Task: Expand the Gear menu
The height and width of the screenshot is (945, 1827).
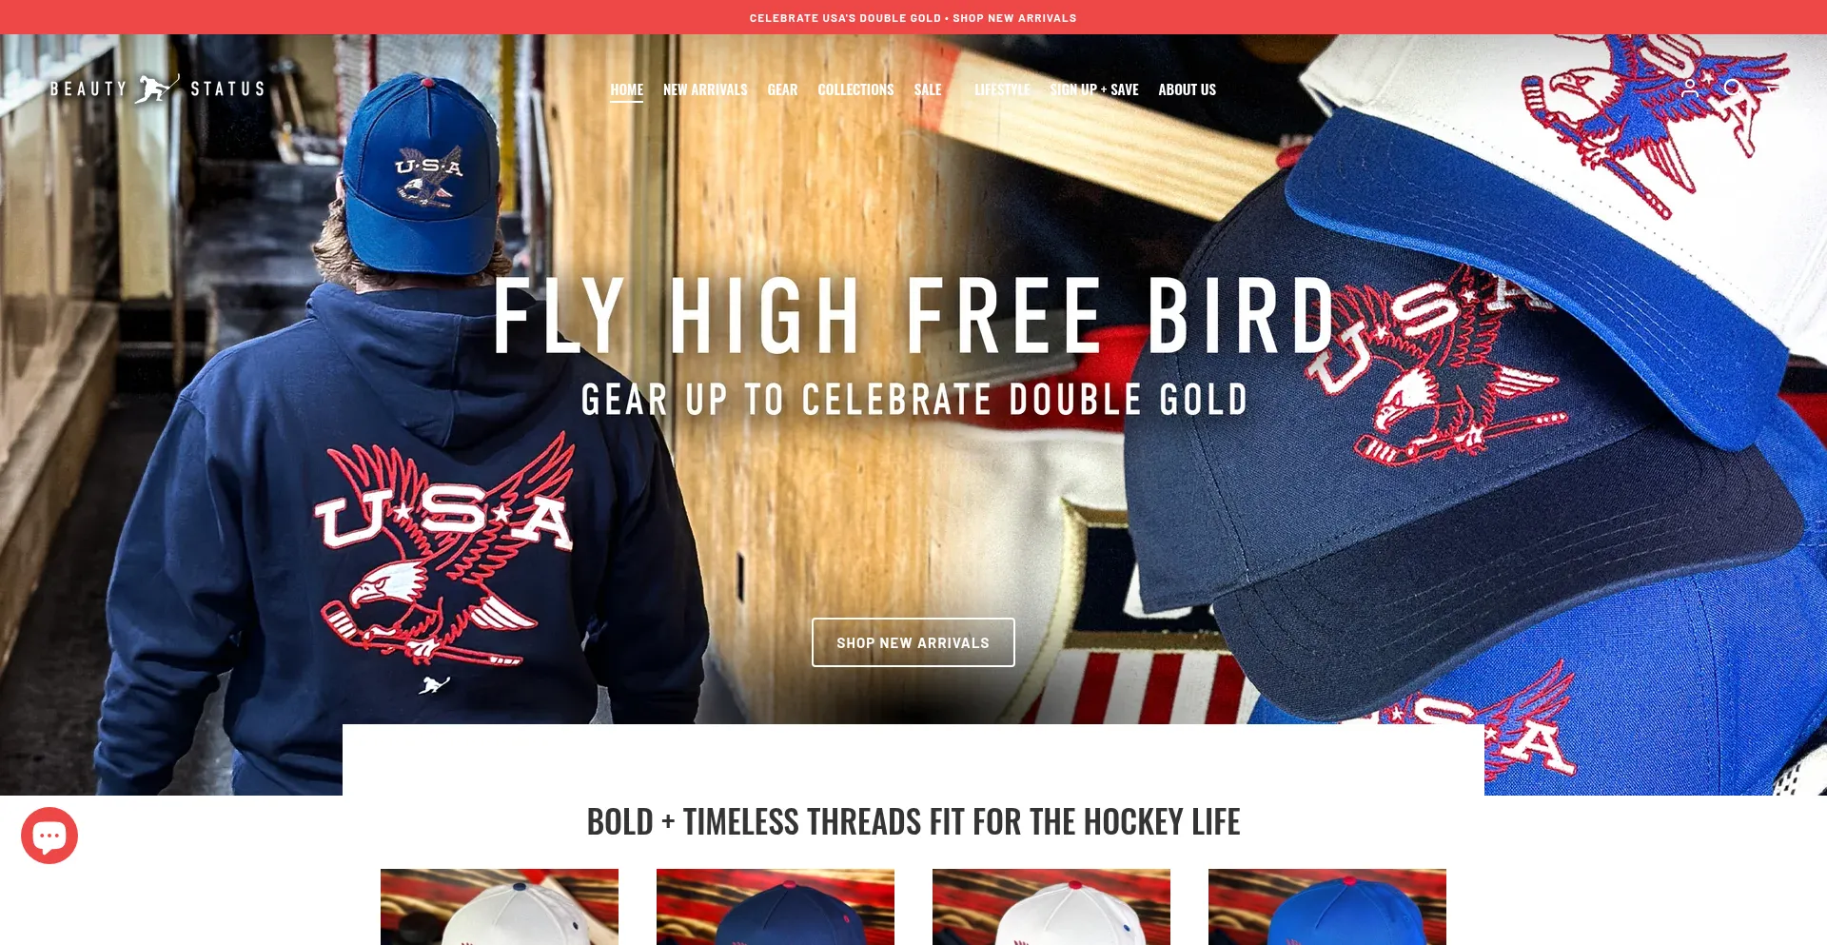Action: pos(782,89)
